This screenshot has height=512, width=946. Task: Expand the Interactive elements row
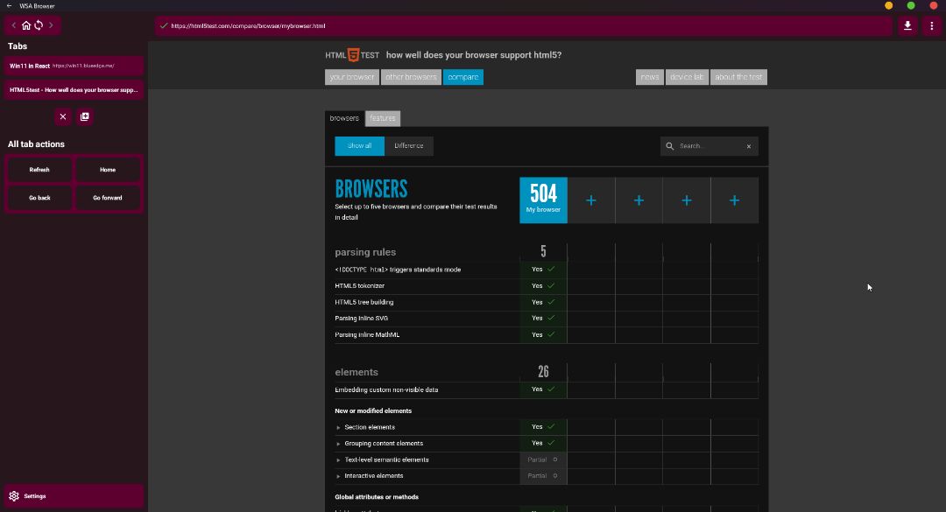(x=338, y=476)
